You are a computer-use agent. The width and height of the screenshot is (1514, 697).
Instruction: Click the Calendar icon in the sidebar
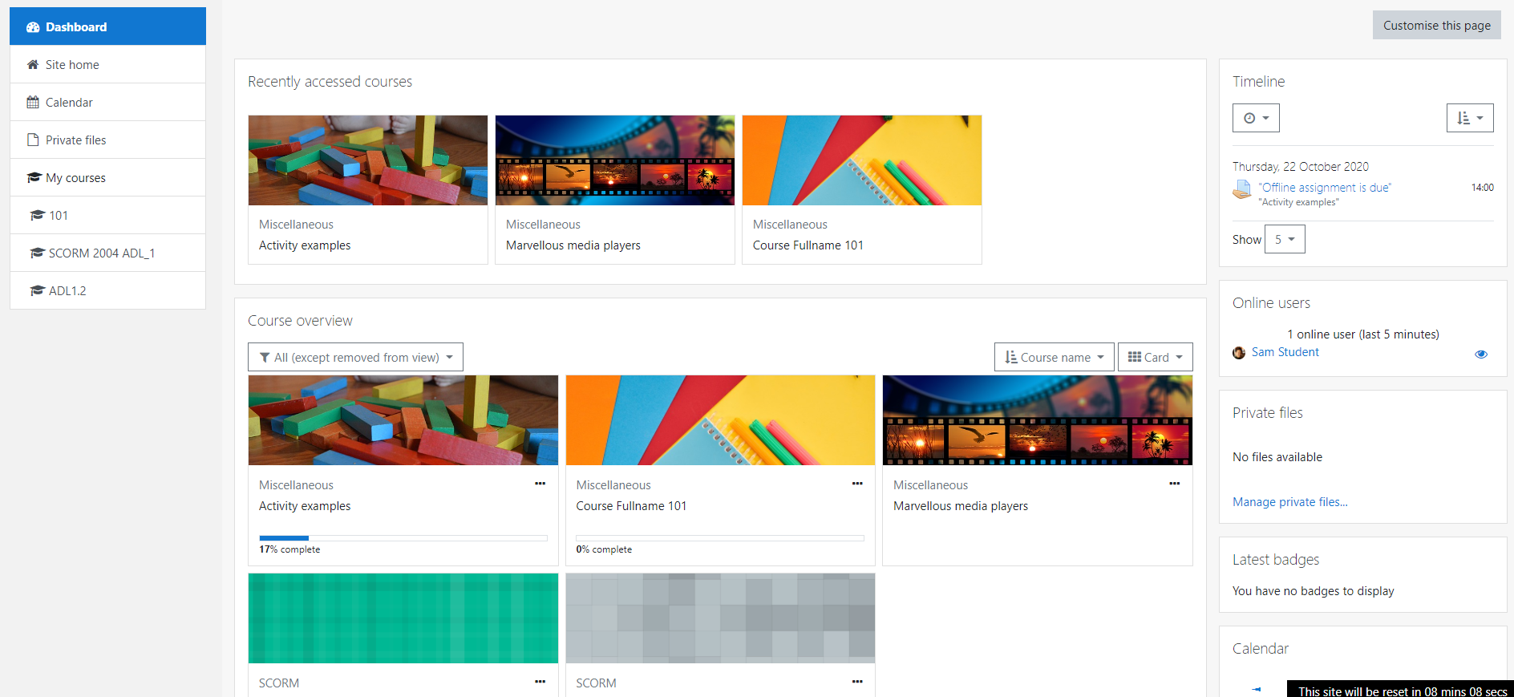pyautogui.click(x=33, y=103)
